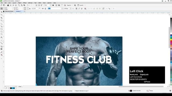Click the mirror vertically button

[45, 9]
